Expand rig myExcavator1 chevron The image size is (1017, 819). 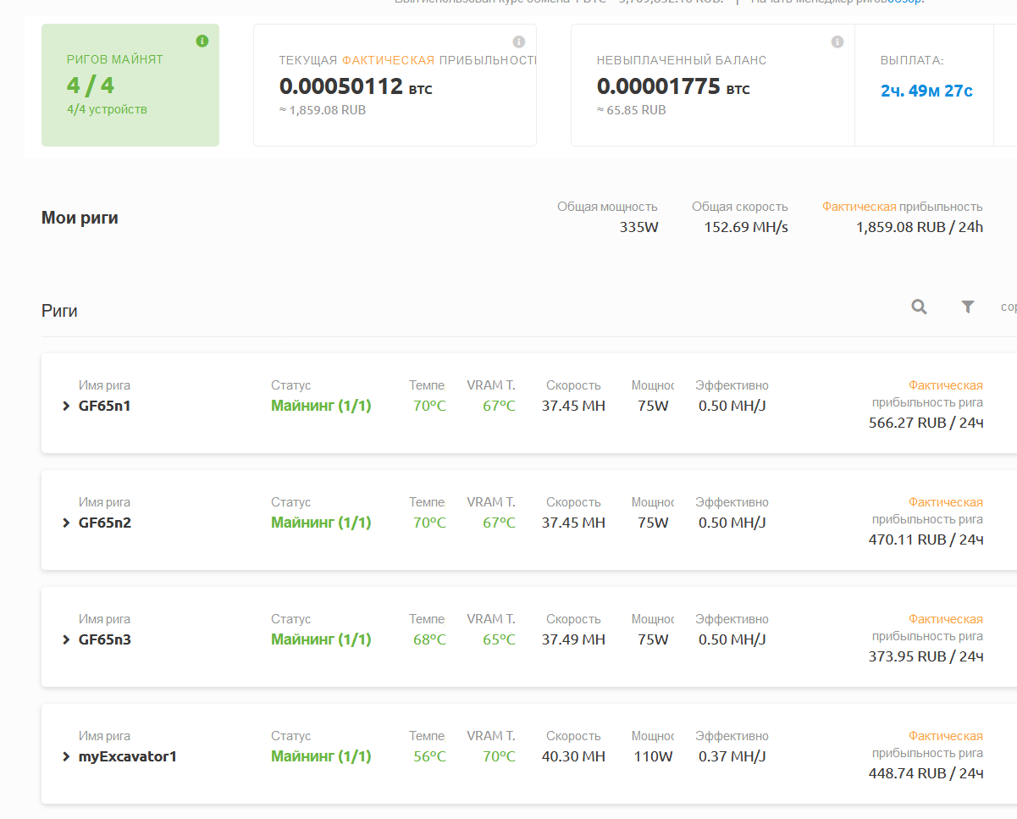point(67,757)
